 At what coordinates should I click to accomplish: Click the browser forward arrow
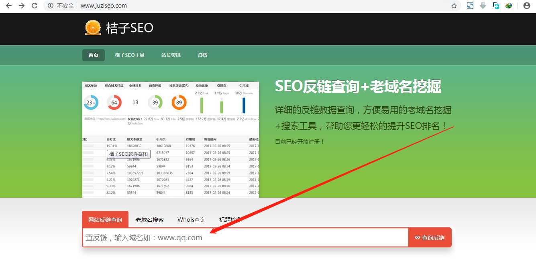22,6
